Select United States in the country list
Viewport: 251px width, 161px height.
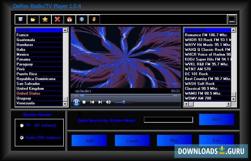(39, 93)
